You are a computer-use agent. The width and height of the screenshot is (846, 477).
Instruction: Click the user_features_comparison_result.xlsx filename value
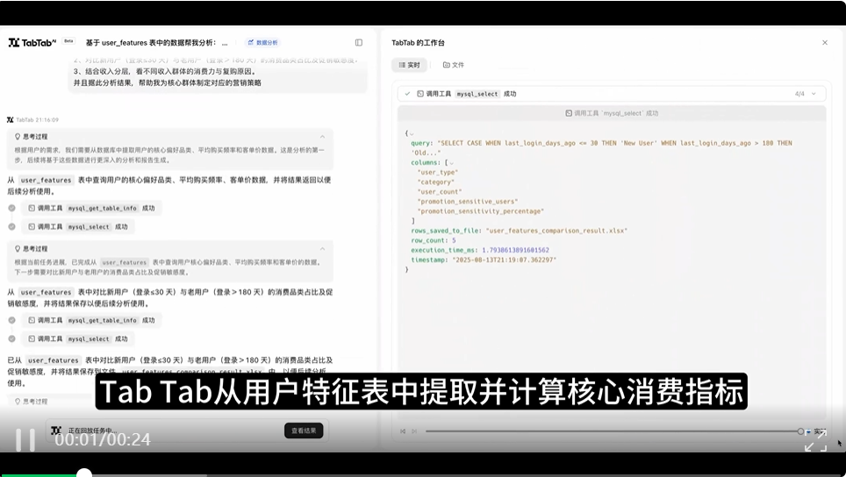(556, 231)
